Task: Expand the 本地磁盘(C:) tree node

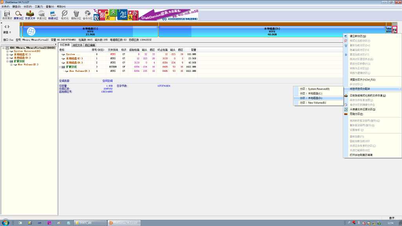Action: [7, 54]
